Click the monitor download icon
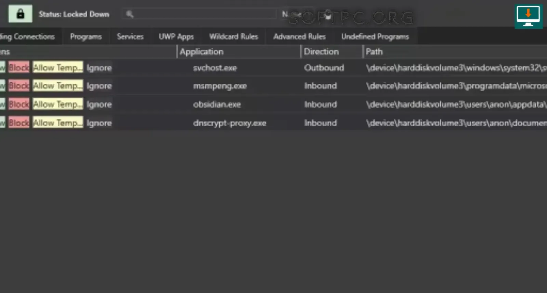Screen dimensions: 547x293 click(529, 16)
